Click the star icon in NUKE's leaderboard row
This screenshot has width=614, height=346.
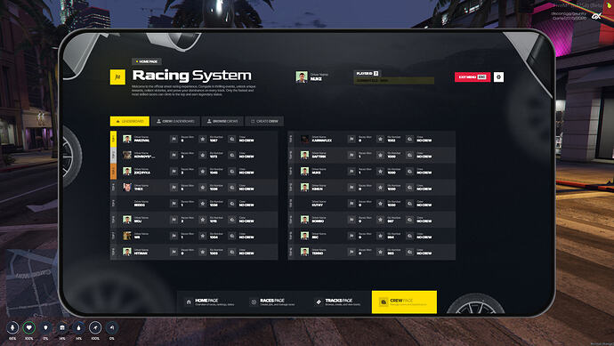point(380,171)
